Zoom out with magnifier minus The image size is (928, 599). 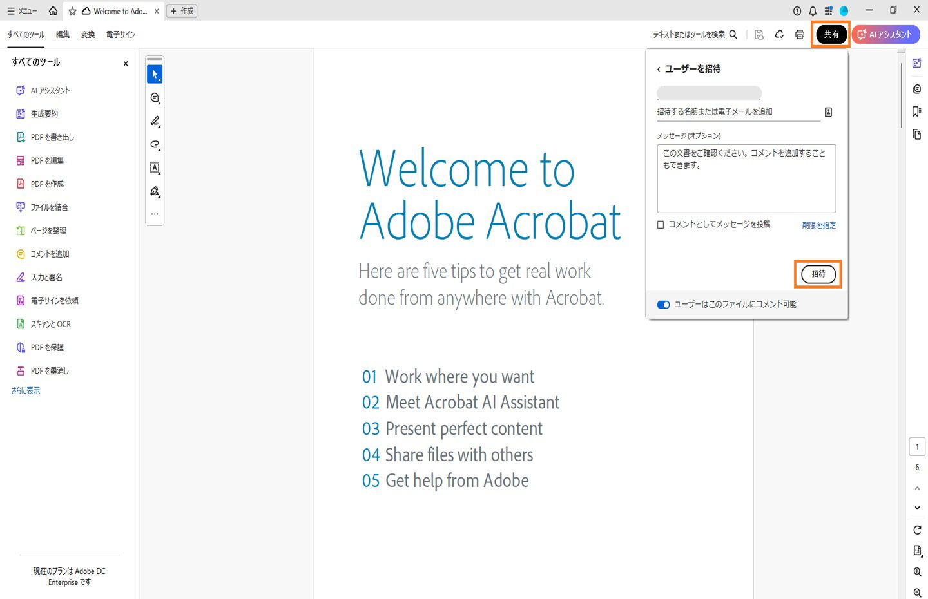pos(917,593)
